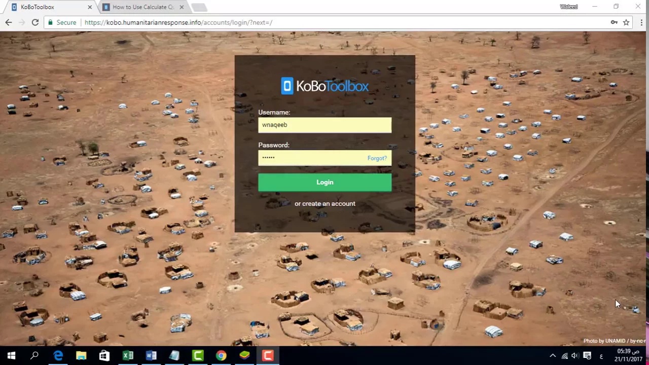Screen dimensions: 649x365
Task: Bookmark this page with the star icon
Action: click(x=626, y=22)
